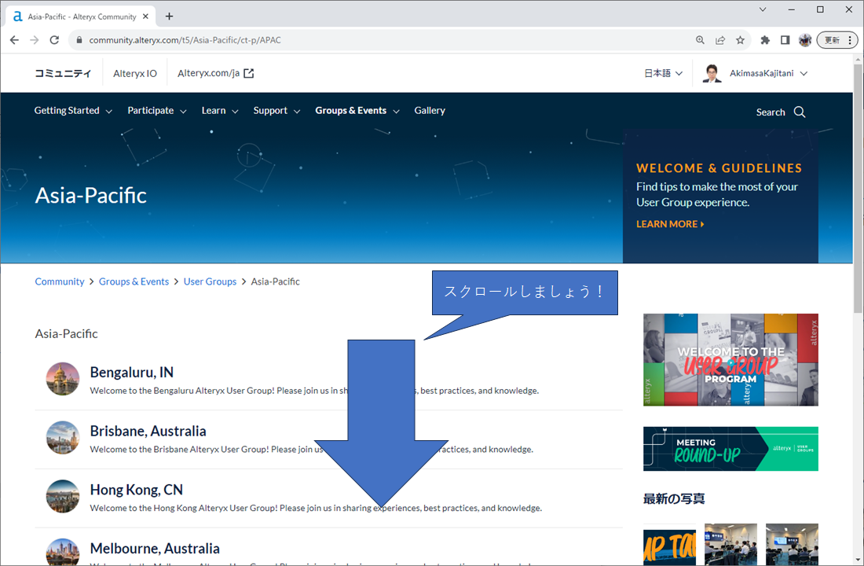Open the Brisbane, Australia user group
This screenshot has height=566, width=864.
coord(148,431)
